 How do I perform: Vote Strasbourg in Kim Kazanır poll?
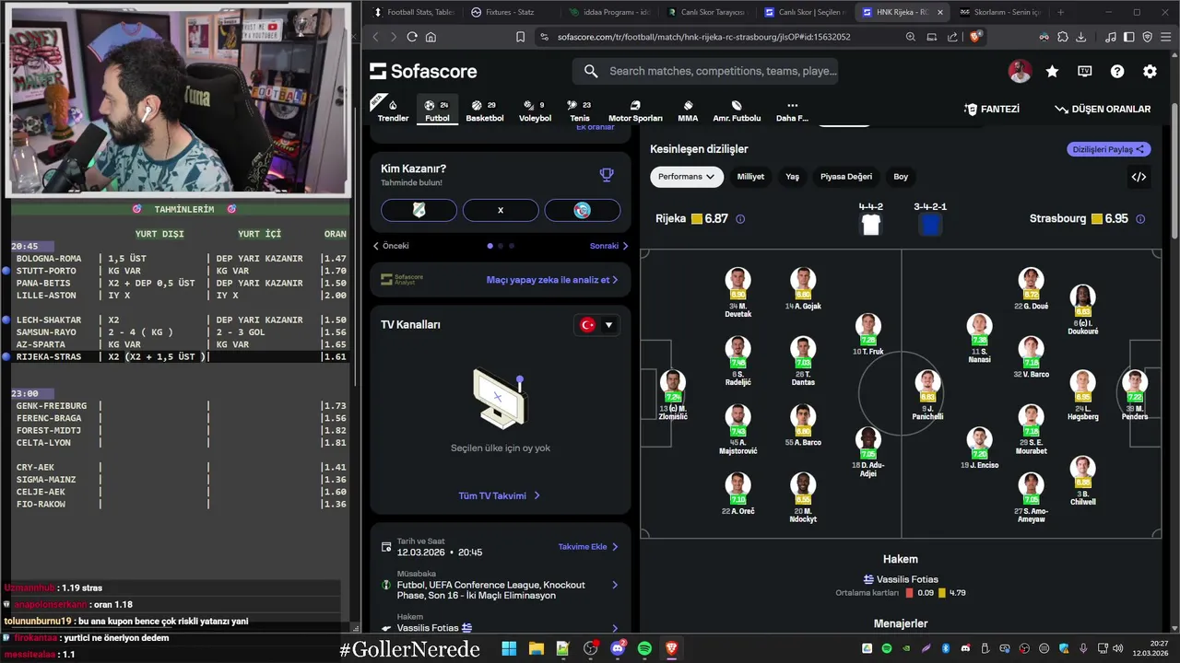[x=582, y=210]
